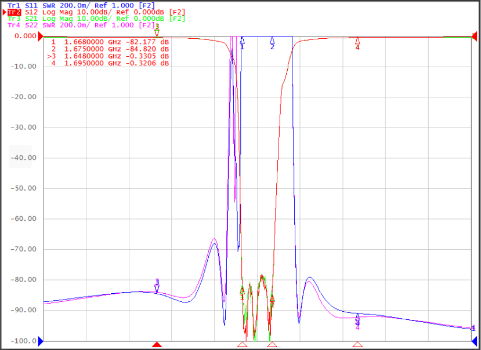Click the red right-edge reference triangle at top
Screen dimensions: 481x350
(x=475, y=35)
